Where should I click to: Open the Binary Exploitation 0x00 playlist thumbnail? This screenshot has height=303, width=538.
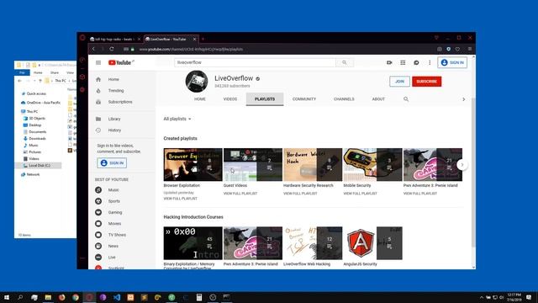(x=193, y=243)
